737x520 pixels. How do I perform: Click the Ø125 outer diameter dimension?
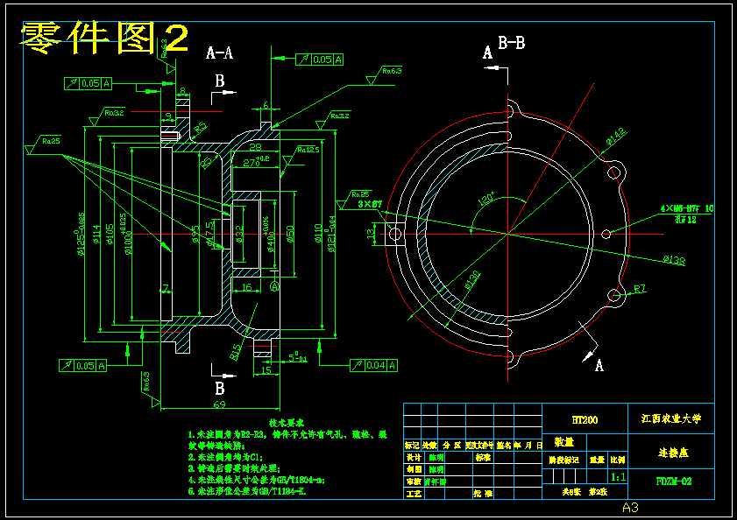point(81,234)
